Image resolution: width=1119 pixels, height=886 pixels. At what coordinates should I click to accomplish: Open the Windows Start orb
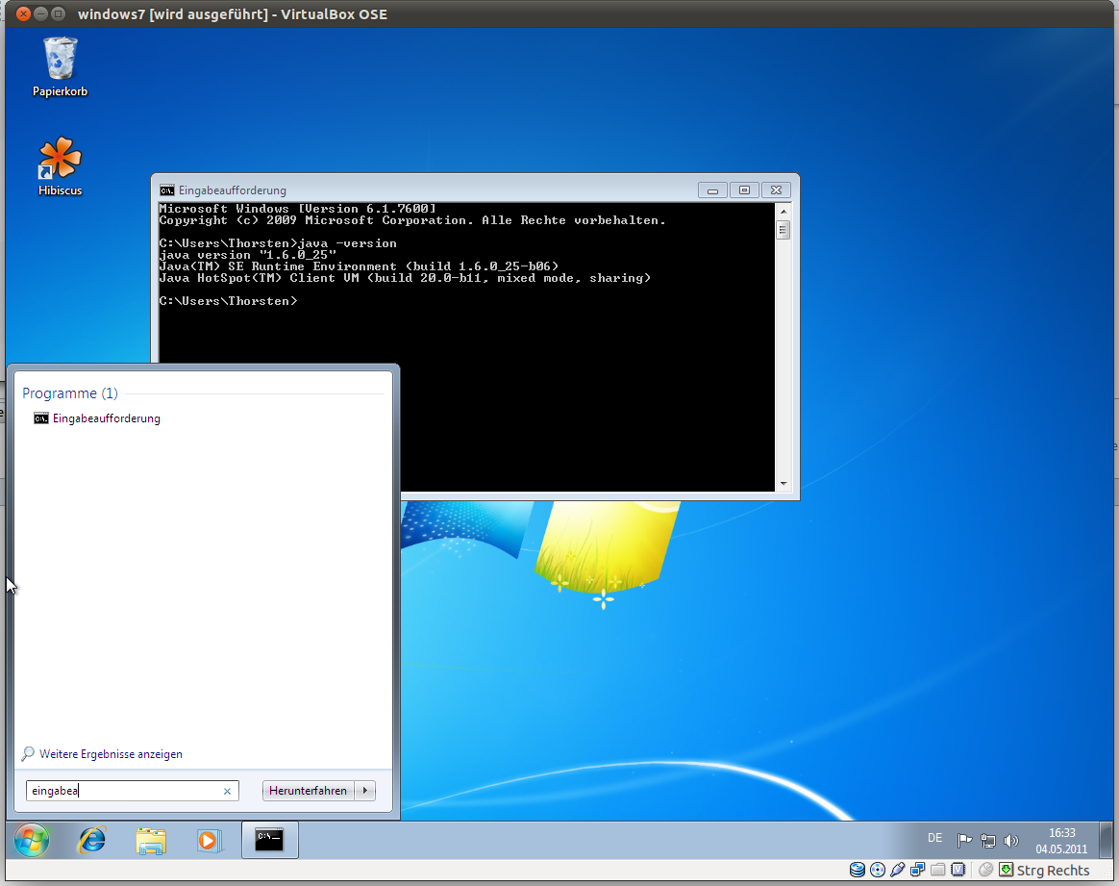coord(32,840)
